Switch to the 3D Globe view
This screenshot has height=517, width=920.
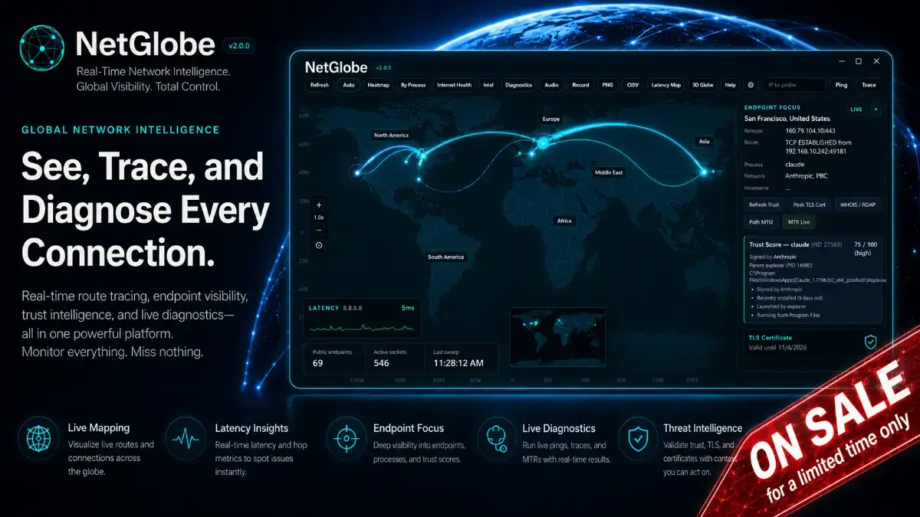click(x=703, y=85)
